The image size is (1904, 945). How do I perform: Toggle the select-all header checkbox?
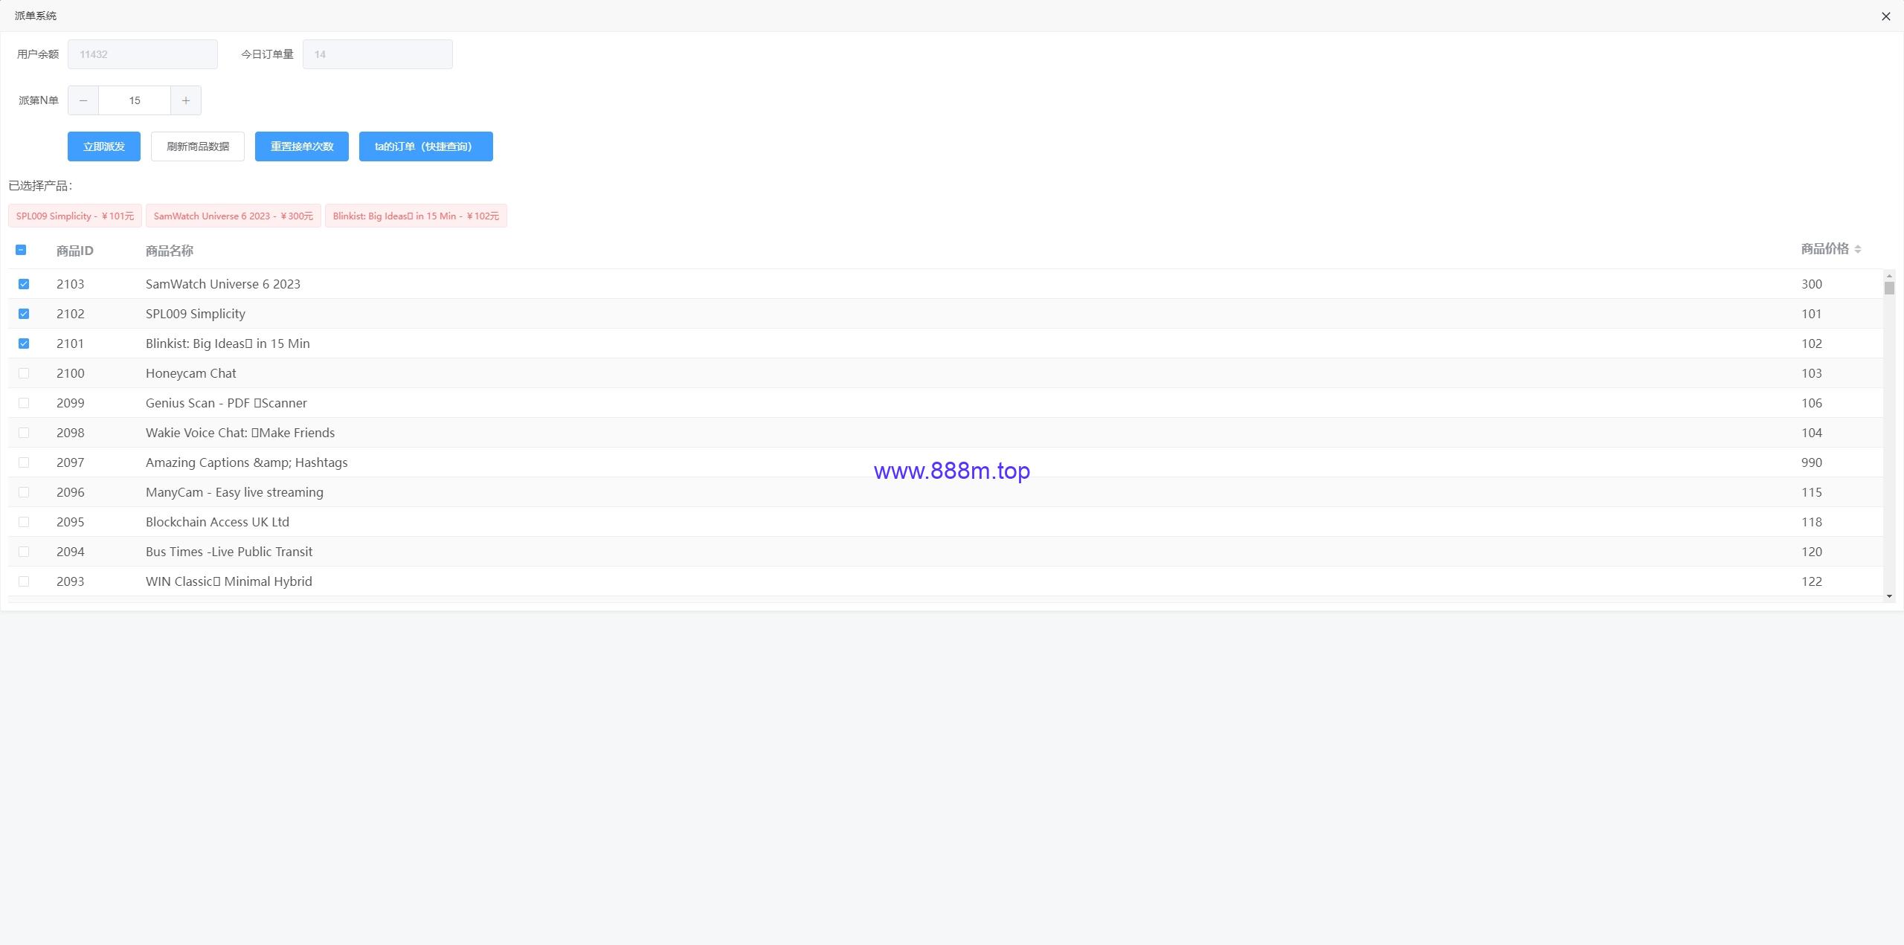[x=21, y=250]
